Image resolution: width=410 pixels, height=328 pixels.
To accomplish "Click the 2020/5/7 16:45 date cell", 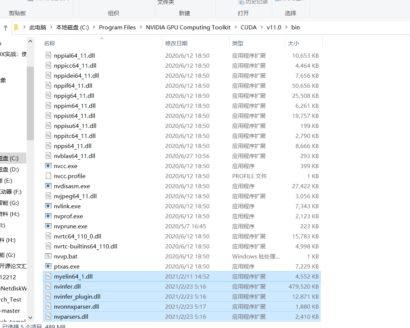I will click(185, 226).
